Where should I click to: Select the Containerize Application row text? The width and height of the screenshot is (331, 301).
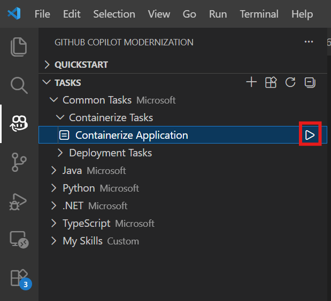point(132,135)
